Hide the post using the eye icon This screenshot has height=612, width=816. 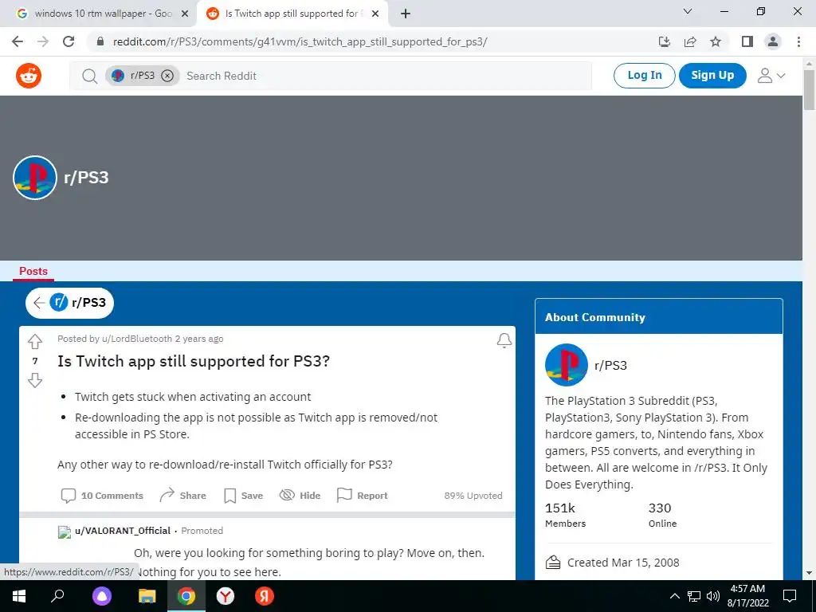click(x=300, y=496)
